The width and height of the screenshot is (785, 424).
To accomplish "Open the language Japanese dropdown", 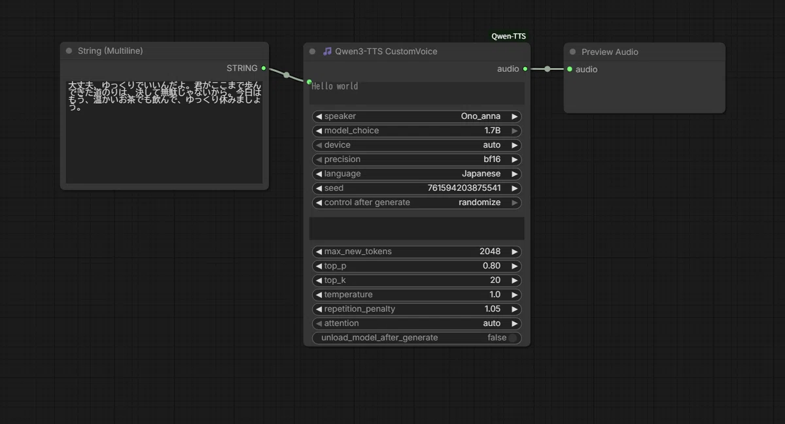I will click(417, 174).
